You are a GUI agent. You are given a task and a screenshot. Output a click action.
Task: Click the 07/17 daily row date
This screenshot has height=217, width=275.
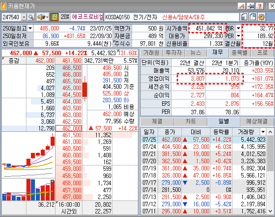[149, 182]
